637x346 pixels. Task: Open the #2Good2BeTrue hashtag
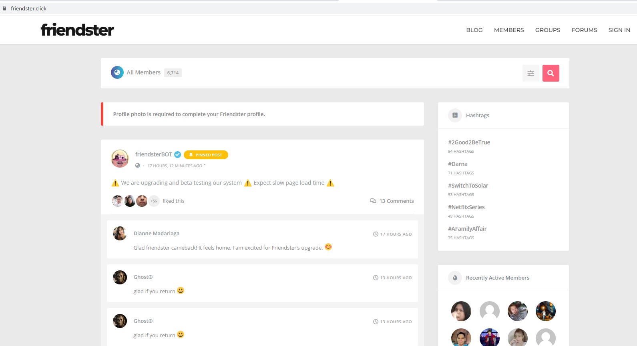point(469,142)
